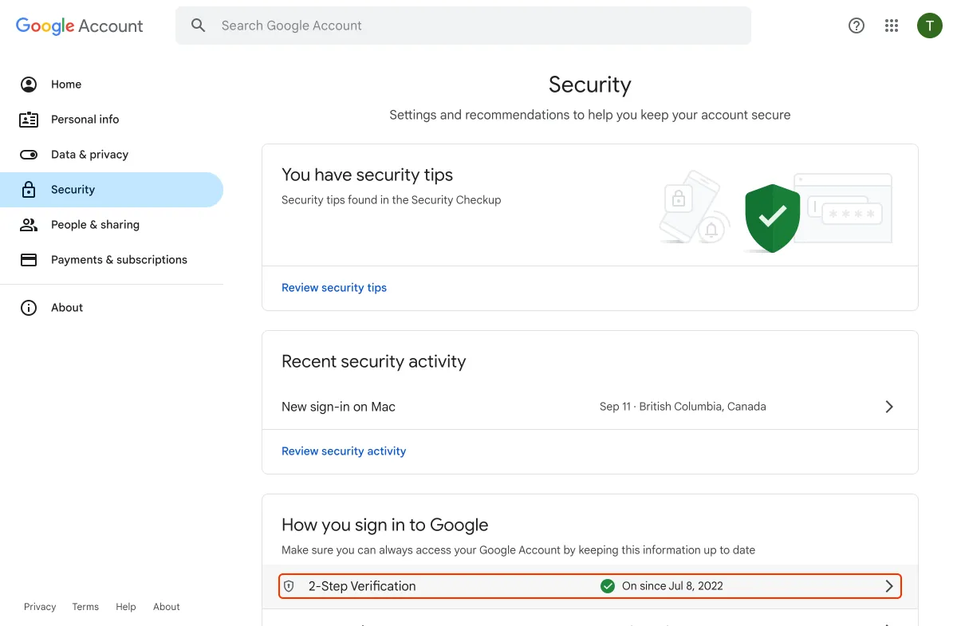The height and width of the screenshot is (626, 957).
Task: Click the About info icon
Action: pyautogui.click(x=29, y=308)
